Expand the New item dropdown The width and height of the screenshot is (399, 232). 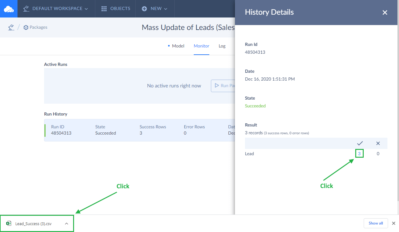pos(155,9)
